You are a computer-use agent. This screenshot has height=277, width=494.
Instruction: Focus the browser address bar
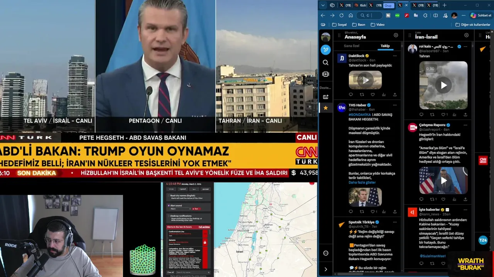[x=369, y=15]
